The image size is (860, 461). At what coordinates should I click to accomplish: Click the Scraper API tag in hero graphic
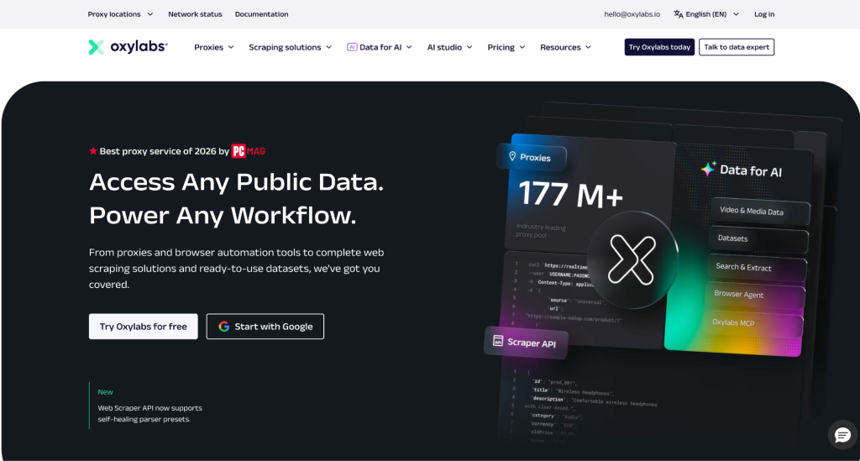[526, 343]
